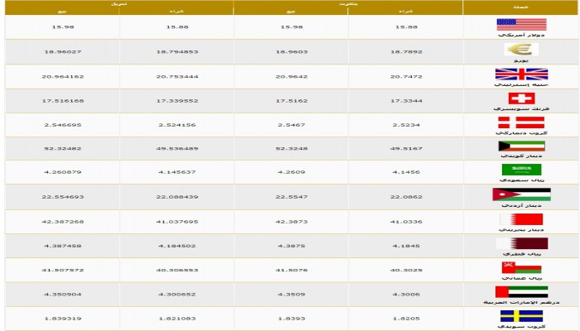Select the Kuwaiti dinar value 49.536489
This screenshot has height=331, width=580.
tap(177, 148)
